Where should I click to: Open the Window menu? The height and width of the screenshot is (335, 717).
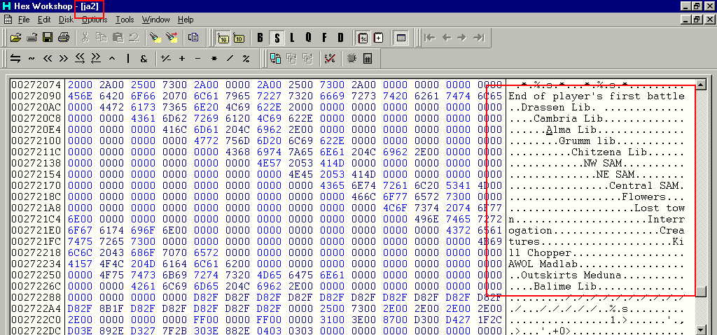[x=156, y=20]
